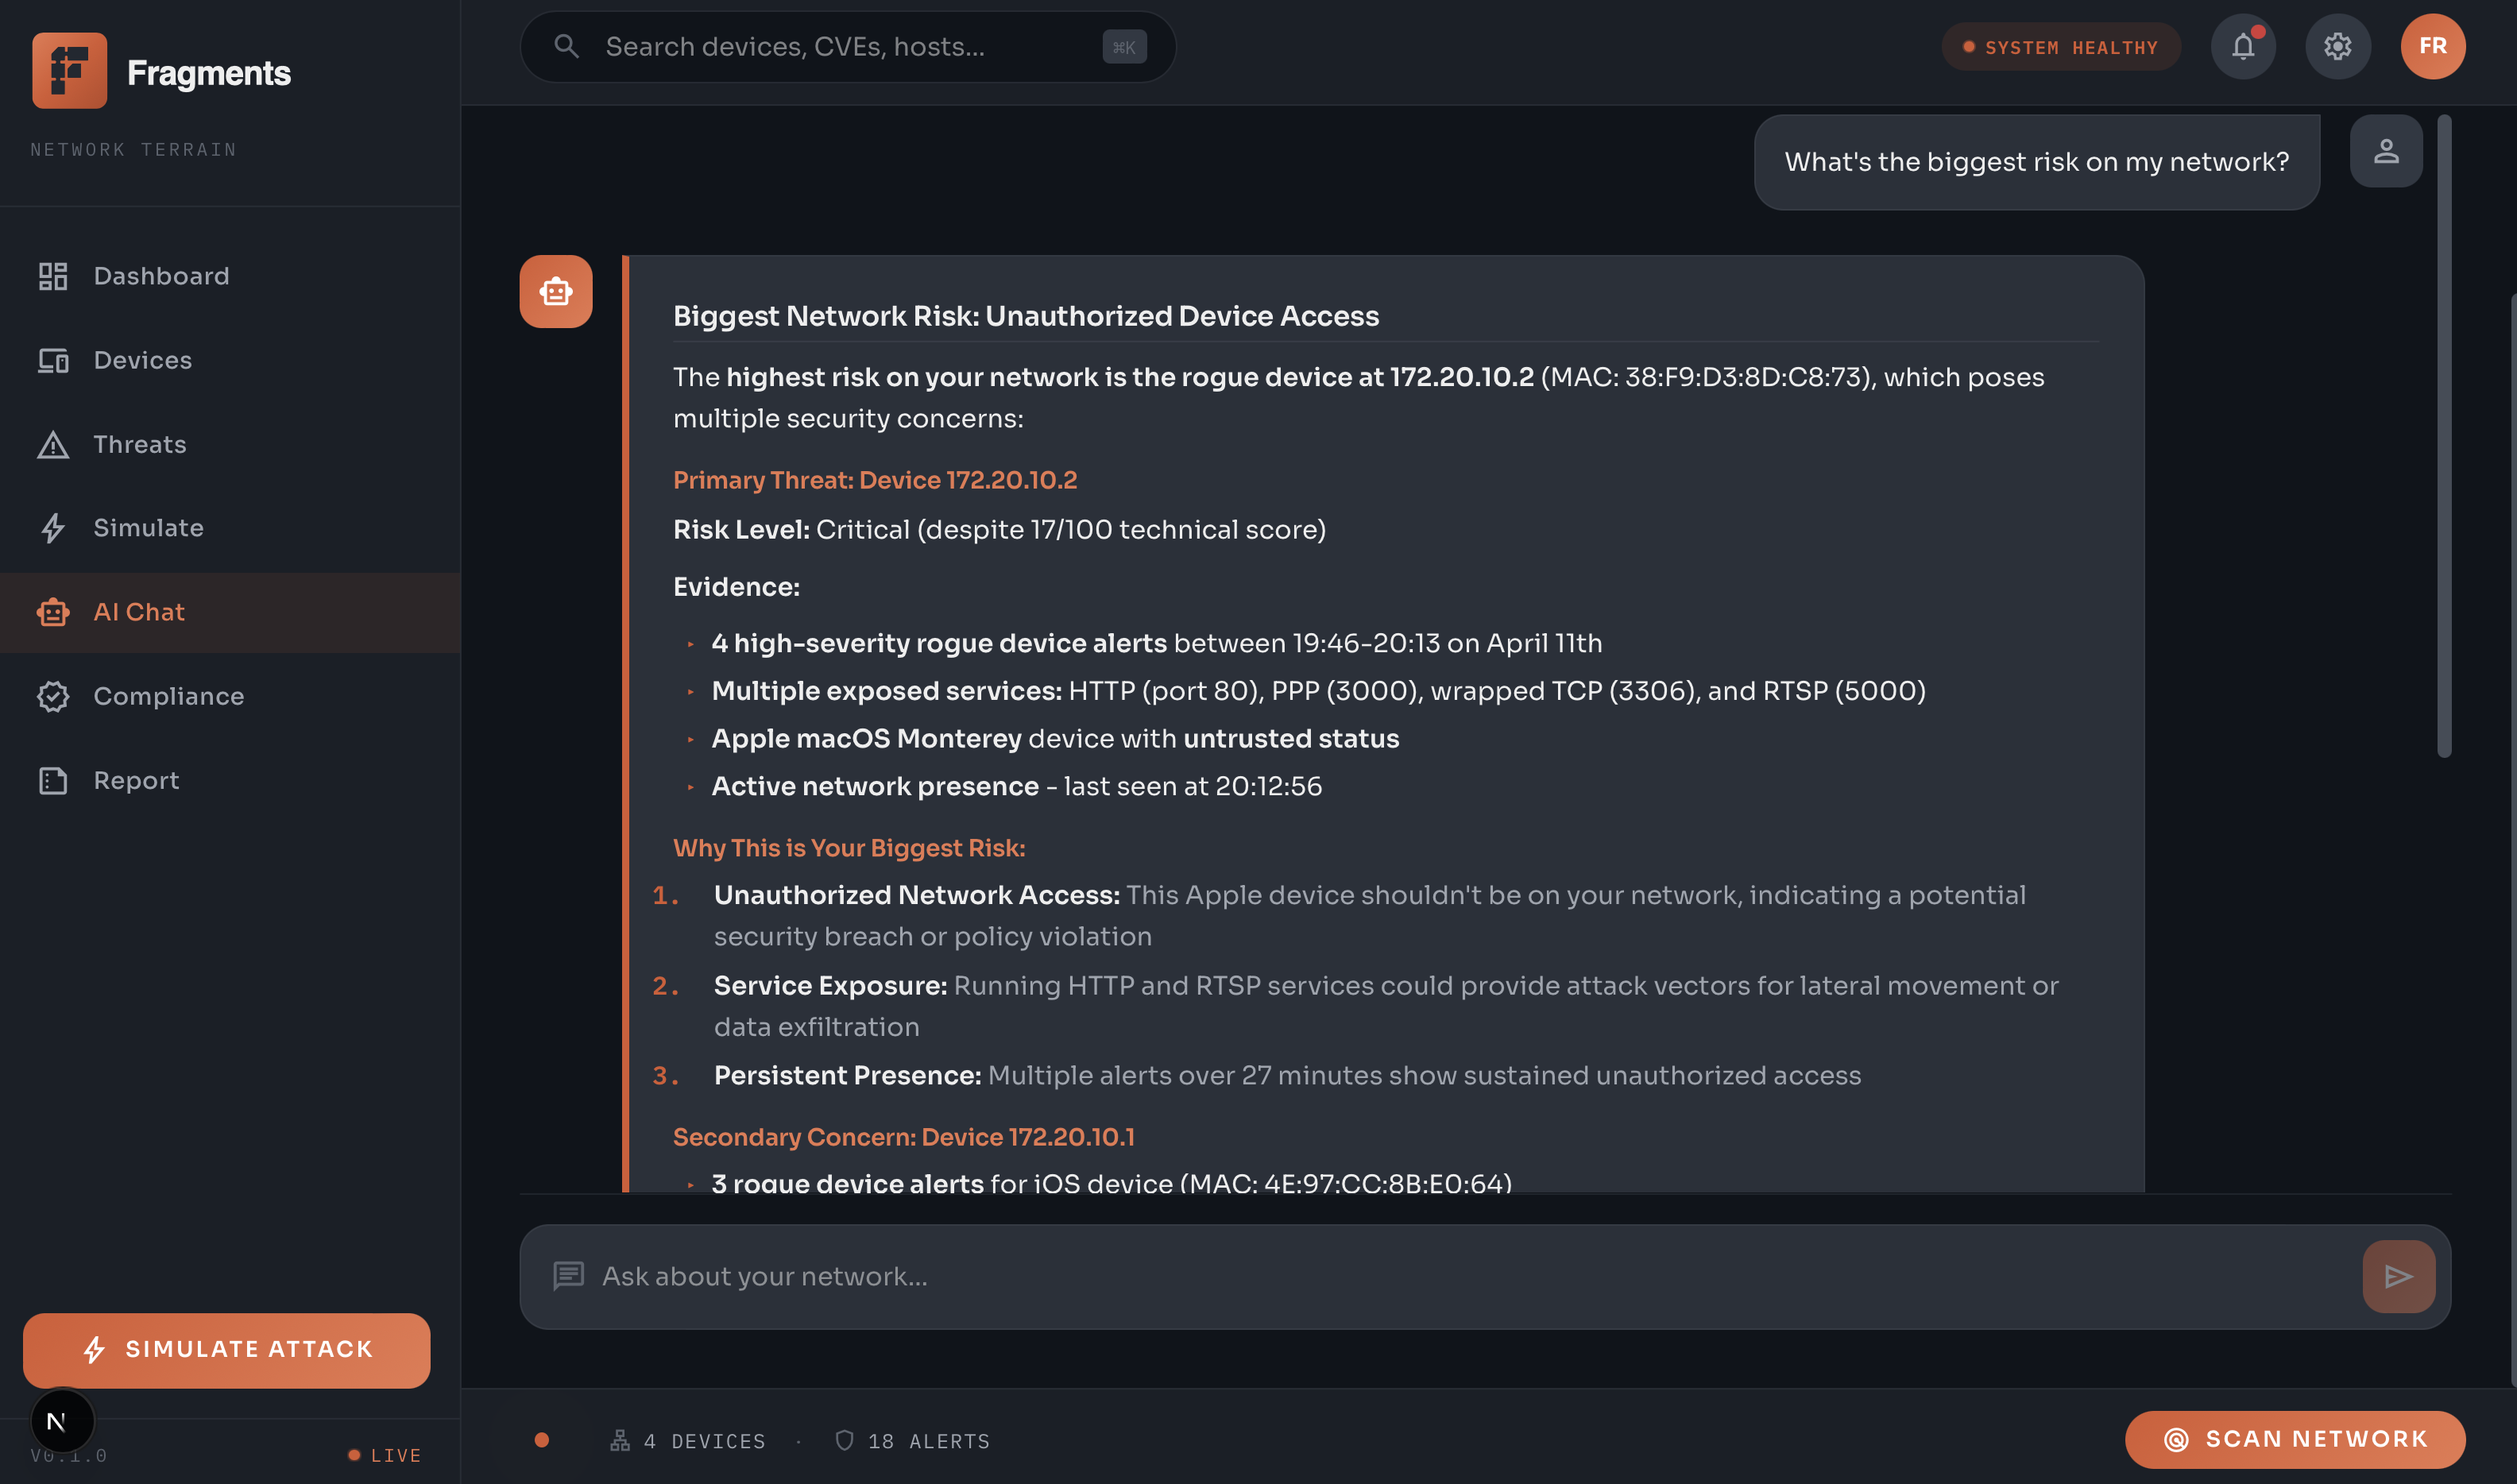
Task: Click the System Healthy status badge
Action: (x=2060, y=47)
